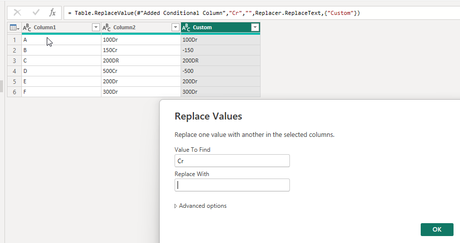The width and height of the screenshot is (460, 243).
Task: Click cell D in Column1
Action: tap(61, 71)
